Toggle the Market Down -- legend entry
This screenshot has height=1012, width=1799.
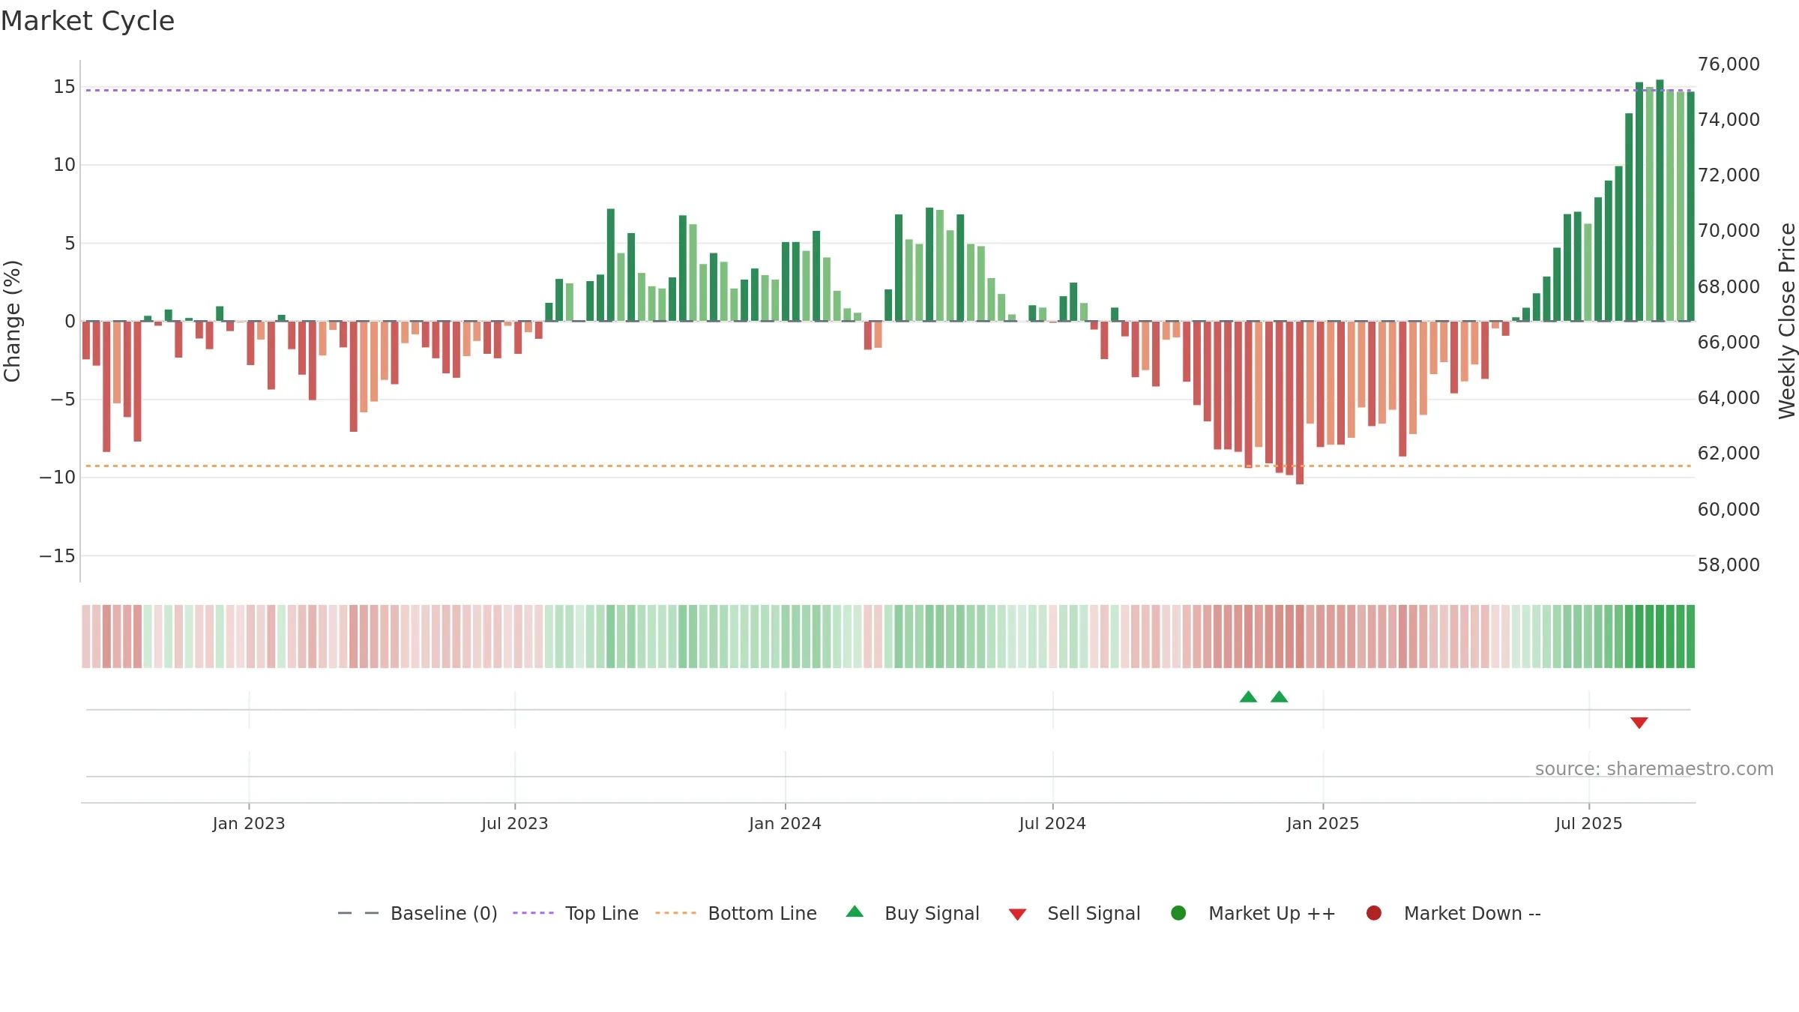click(x=1453, y=913)
